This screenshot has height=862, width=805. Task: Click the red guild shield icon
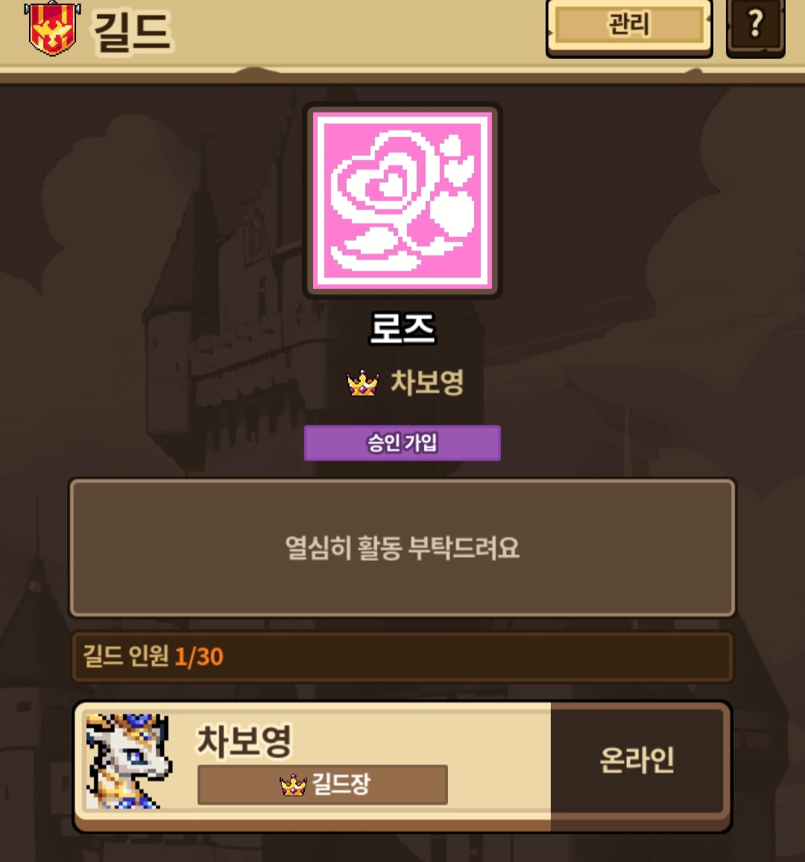[52, 28]
